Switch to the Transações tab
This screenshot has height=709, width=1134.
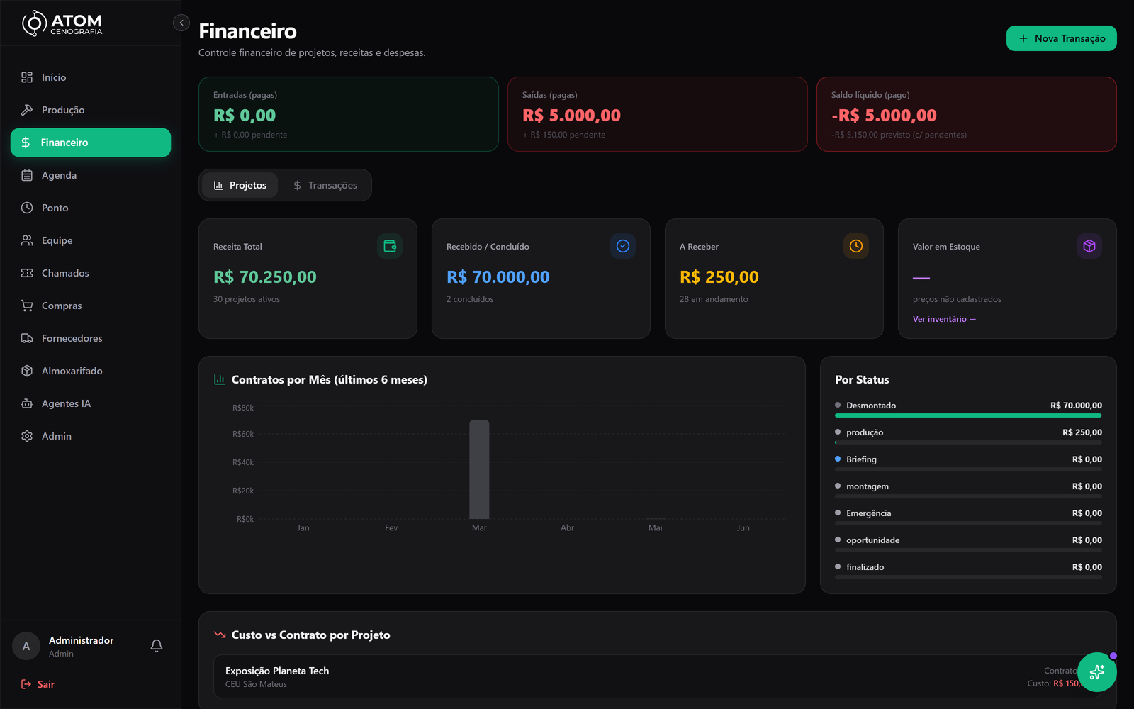pyautogui.click(x=325, y=185)
